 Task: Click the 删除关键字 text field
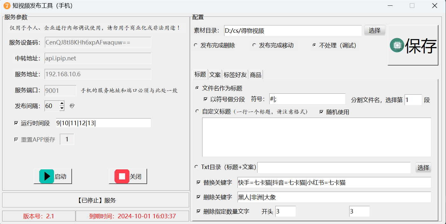click(x=334, y=197)
